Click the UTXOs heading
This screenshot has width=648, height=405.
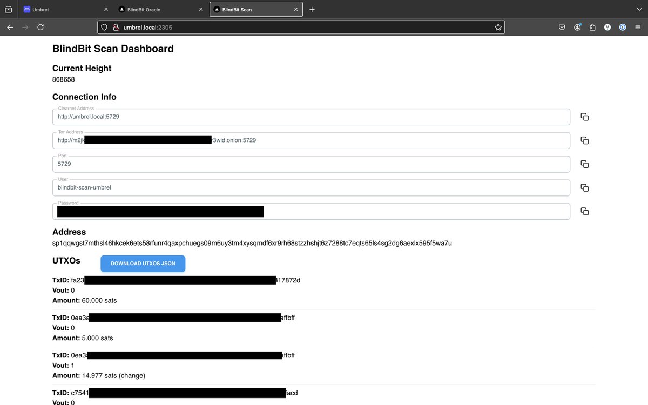click(x=66, y=260)
